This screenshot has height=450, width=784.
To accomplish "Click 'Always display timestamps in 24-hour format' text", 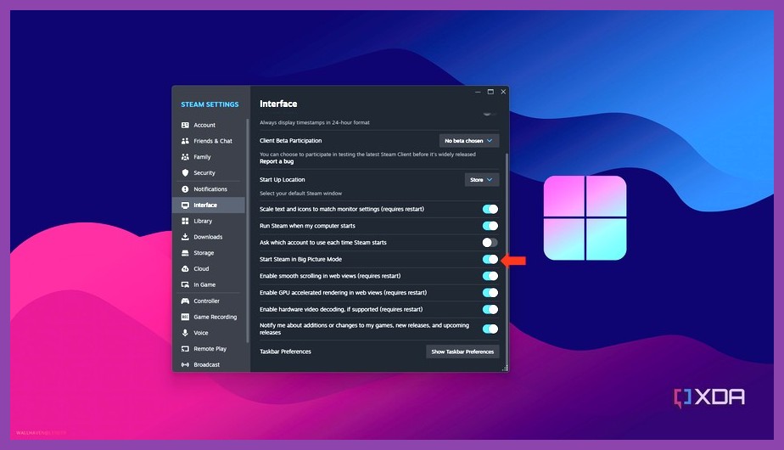I will click(315, 122).
